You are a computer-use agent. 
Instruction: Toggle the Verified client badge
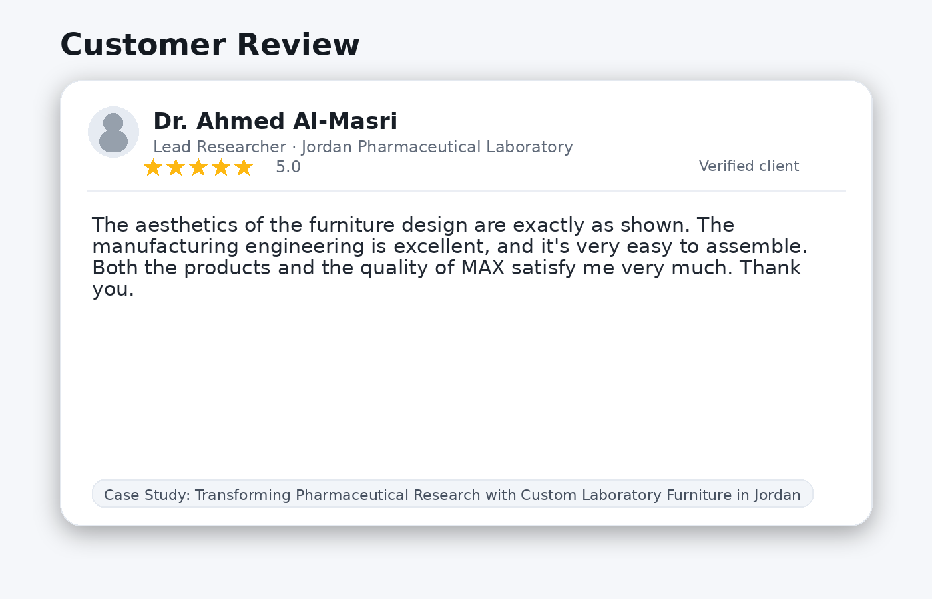click(x=748, y=166)
